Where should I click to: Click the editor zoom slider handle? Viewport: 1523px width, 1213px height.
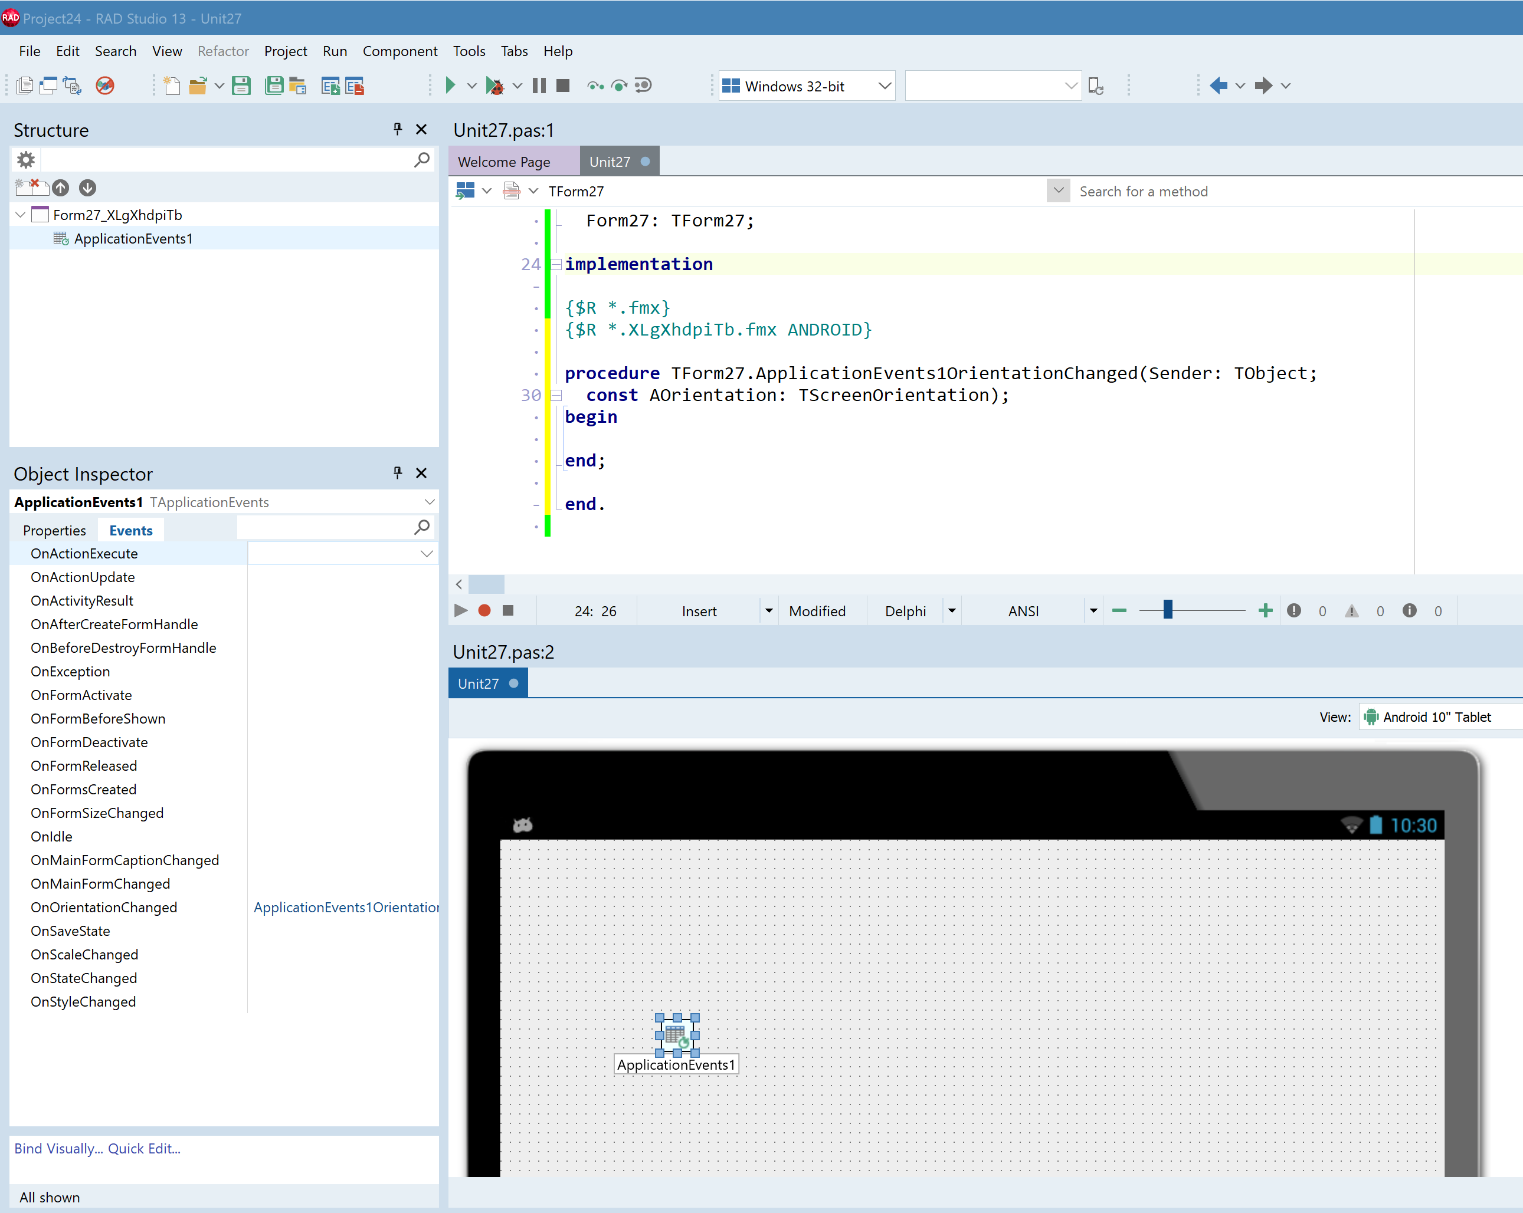(x=1168, y=610)
